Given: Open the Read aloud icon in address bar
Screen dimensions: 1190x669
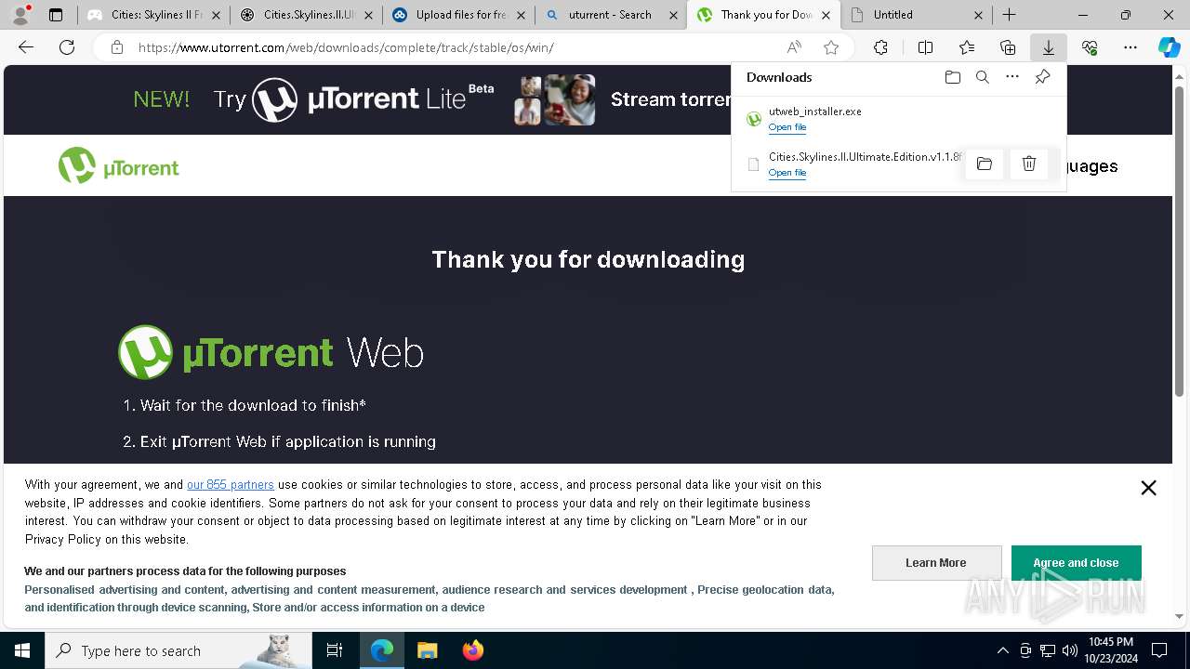Looking at the screenshot, I should (794, 47).
